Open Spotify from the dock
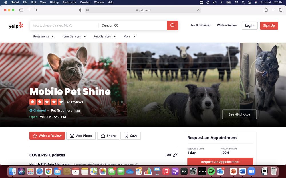 211,171
